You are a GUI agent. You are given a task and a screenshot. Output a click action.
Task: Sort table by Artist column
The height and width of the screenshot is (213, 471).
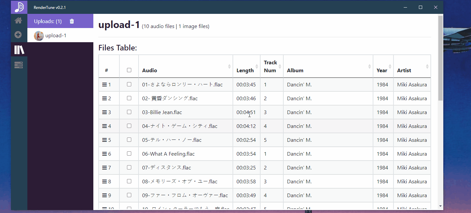[412, 66]
